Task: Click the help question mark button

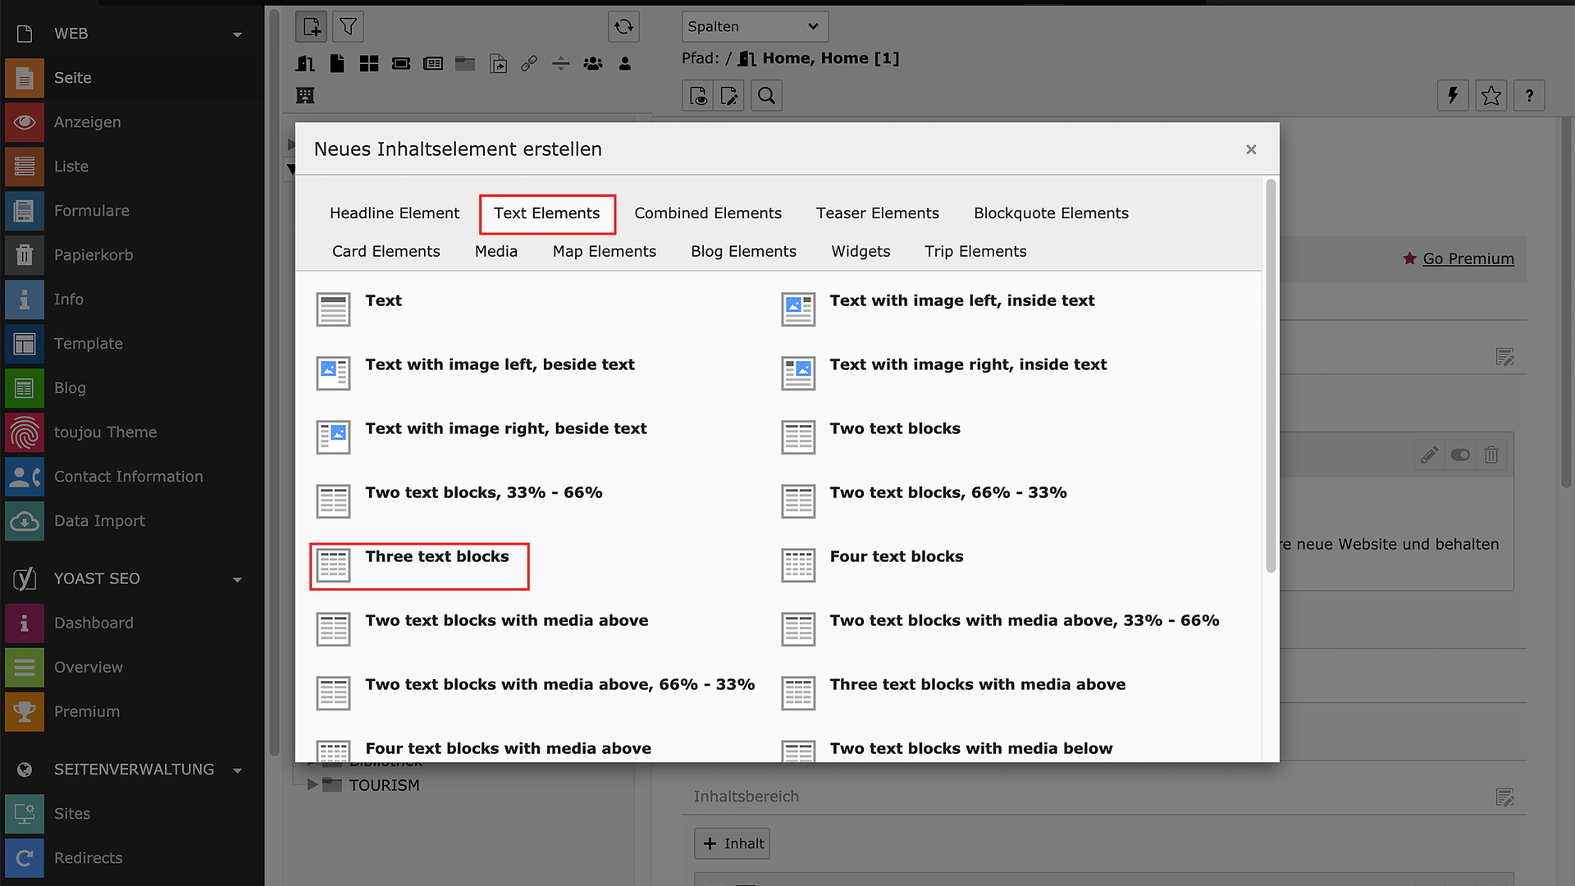Action: pyautogui.click(x=1529, y=96)
